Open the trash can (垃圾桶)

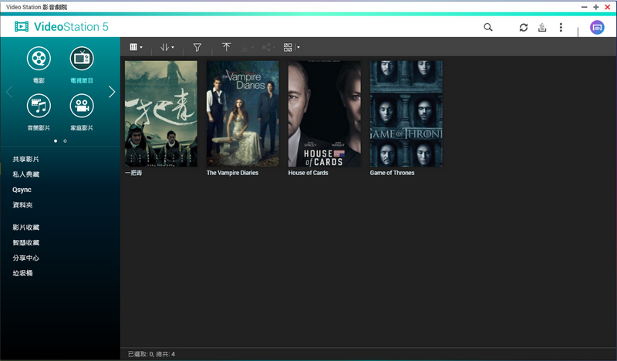click(x=22, y=273)
